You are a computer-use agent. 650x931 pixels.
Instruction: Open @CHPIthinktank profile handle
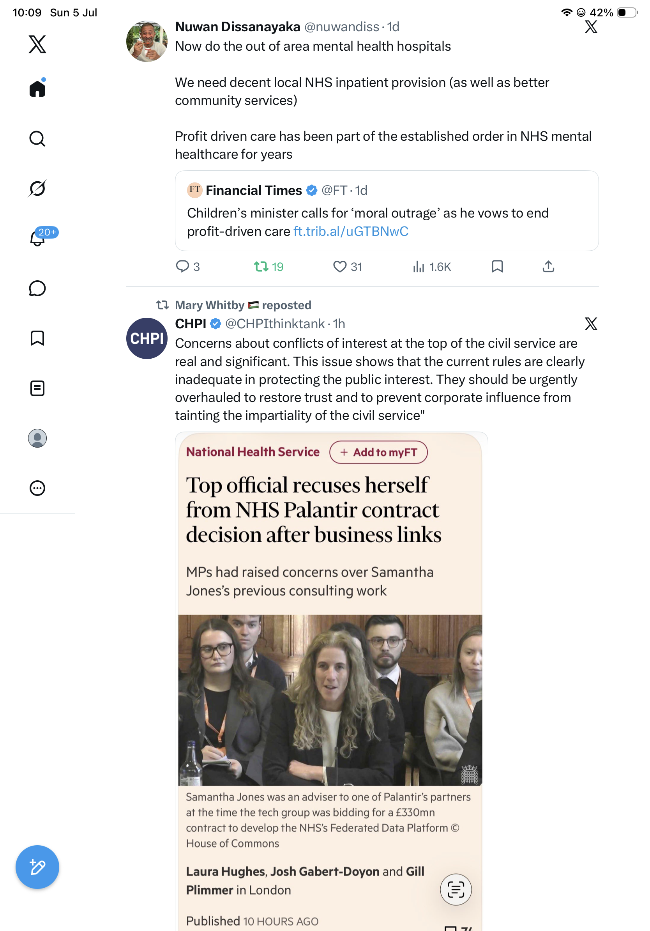275,324
